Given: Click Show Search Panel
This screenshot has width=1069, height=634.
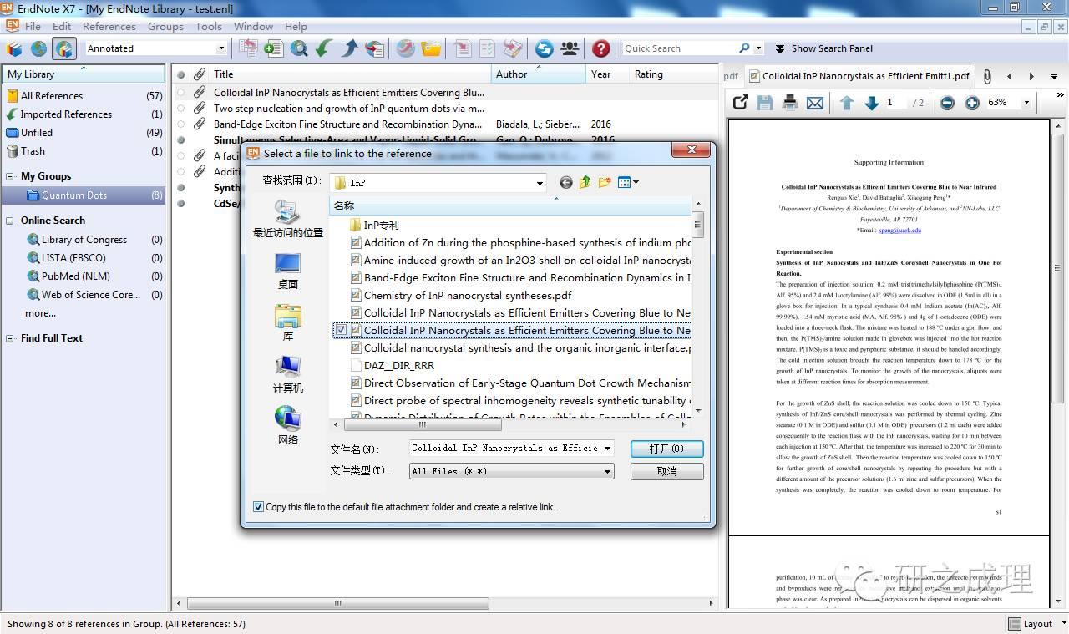Looking at the screenshot, I should [x=823, y=48].
